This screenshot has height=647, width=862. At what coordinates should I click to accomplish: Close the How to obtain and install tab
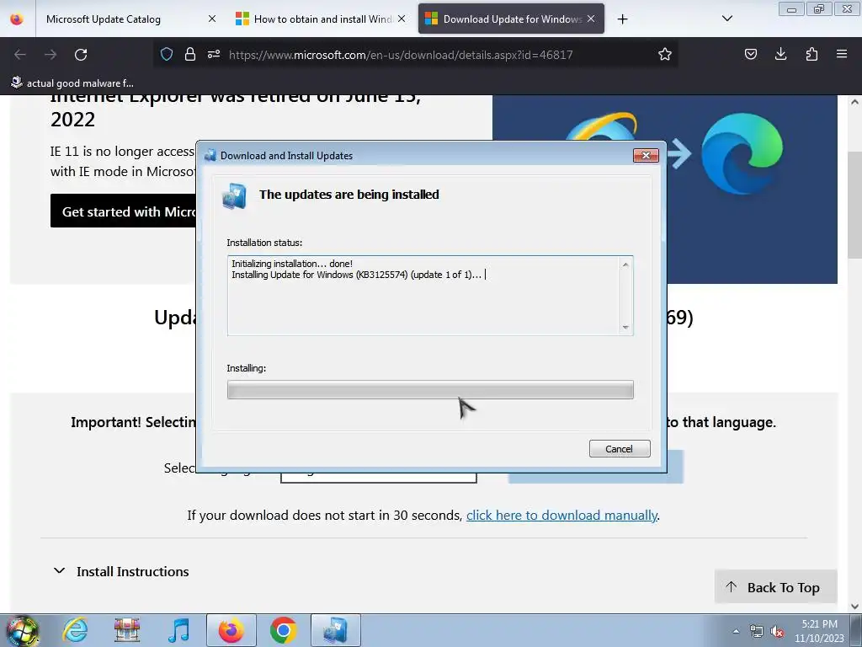(x=402, y=19)
